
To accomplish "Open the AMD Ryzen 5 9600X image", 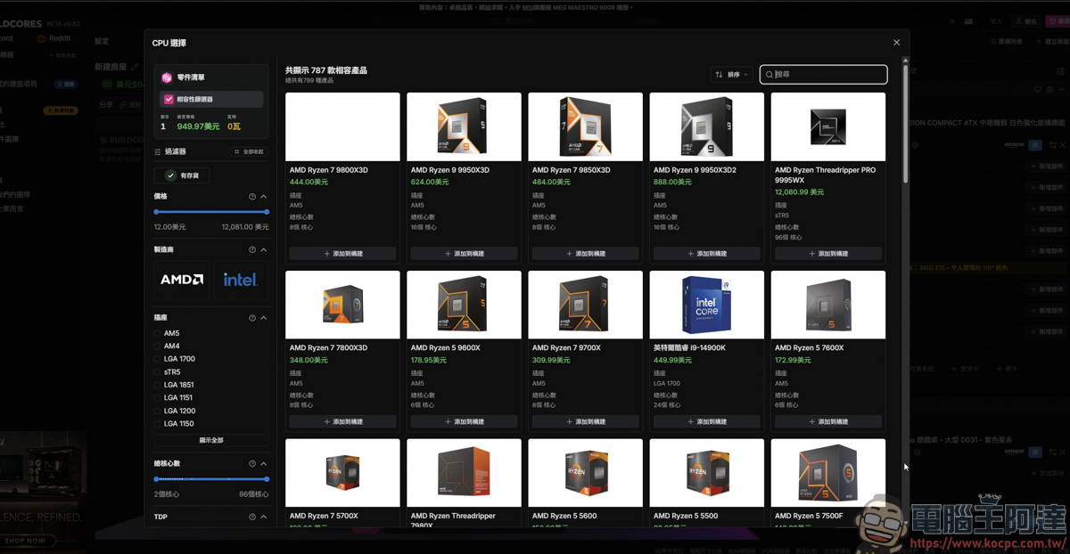I will pyautogui.click(x=464, y=305).
